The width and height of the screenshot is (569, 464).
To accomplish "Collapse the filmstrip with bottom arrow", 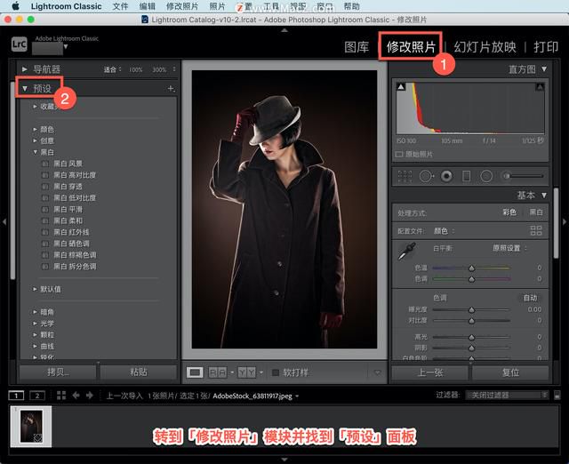I will (284, 460).
